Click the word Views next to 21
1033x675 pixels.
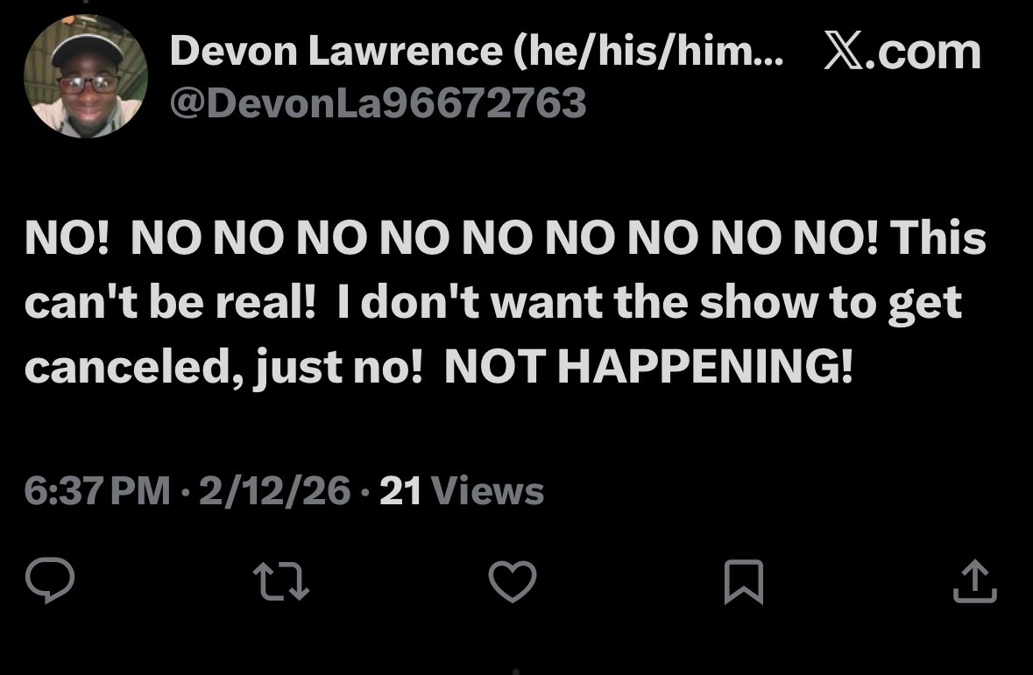click(x=487, y=490)
